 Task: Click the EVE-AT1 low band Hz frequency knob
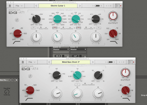tap(36, 19)
